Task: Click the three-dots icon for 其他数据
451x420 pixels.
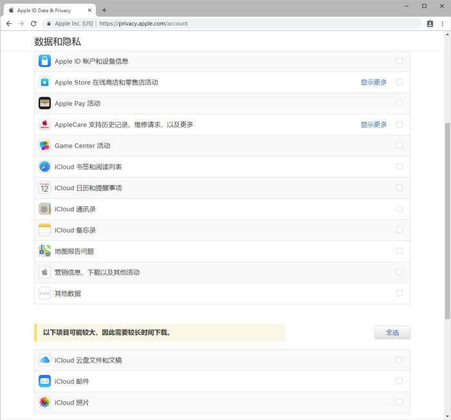Action: (x=44, y=294)
